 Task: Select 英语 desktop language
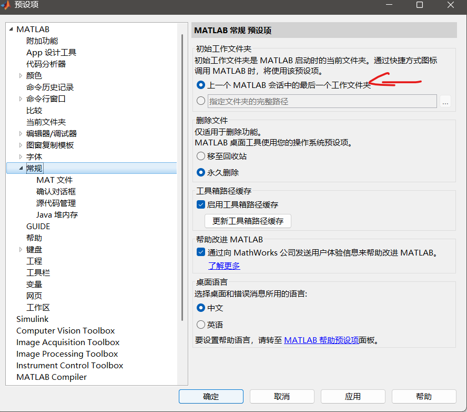pyautogui.click(x=201, y=325)
